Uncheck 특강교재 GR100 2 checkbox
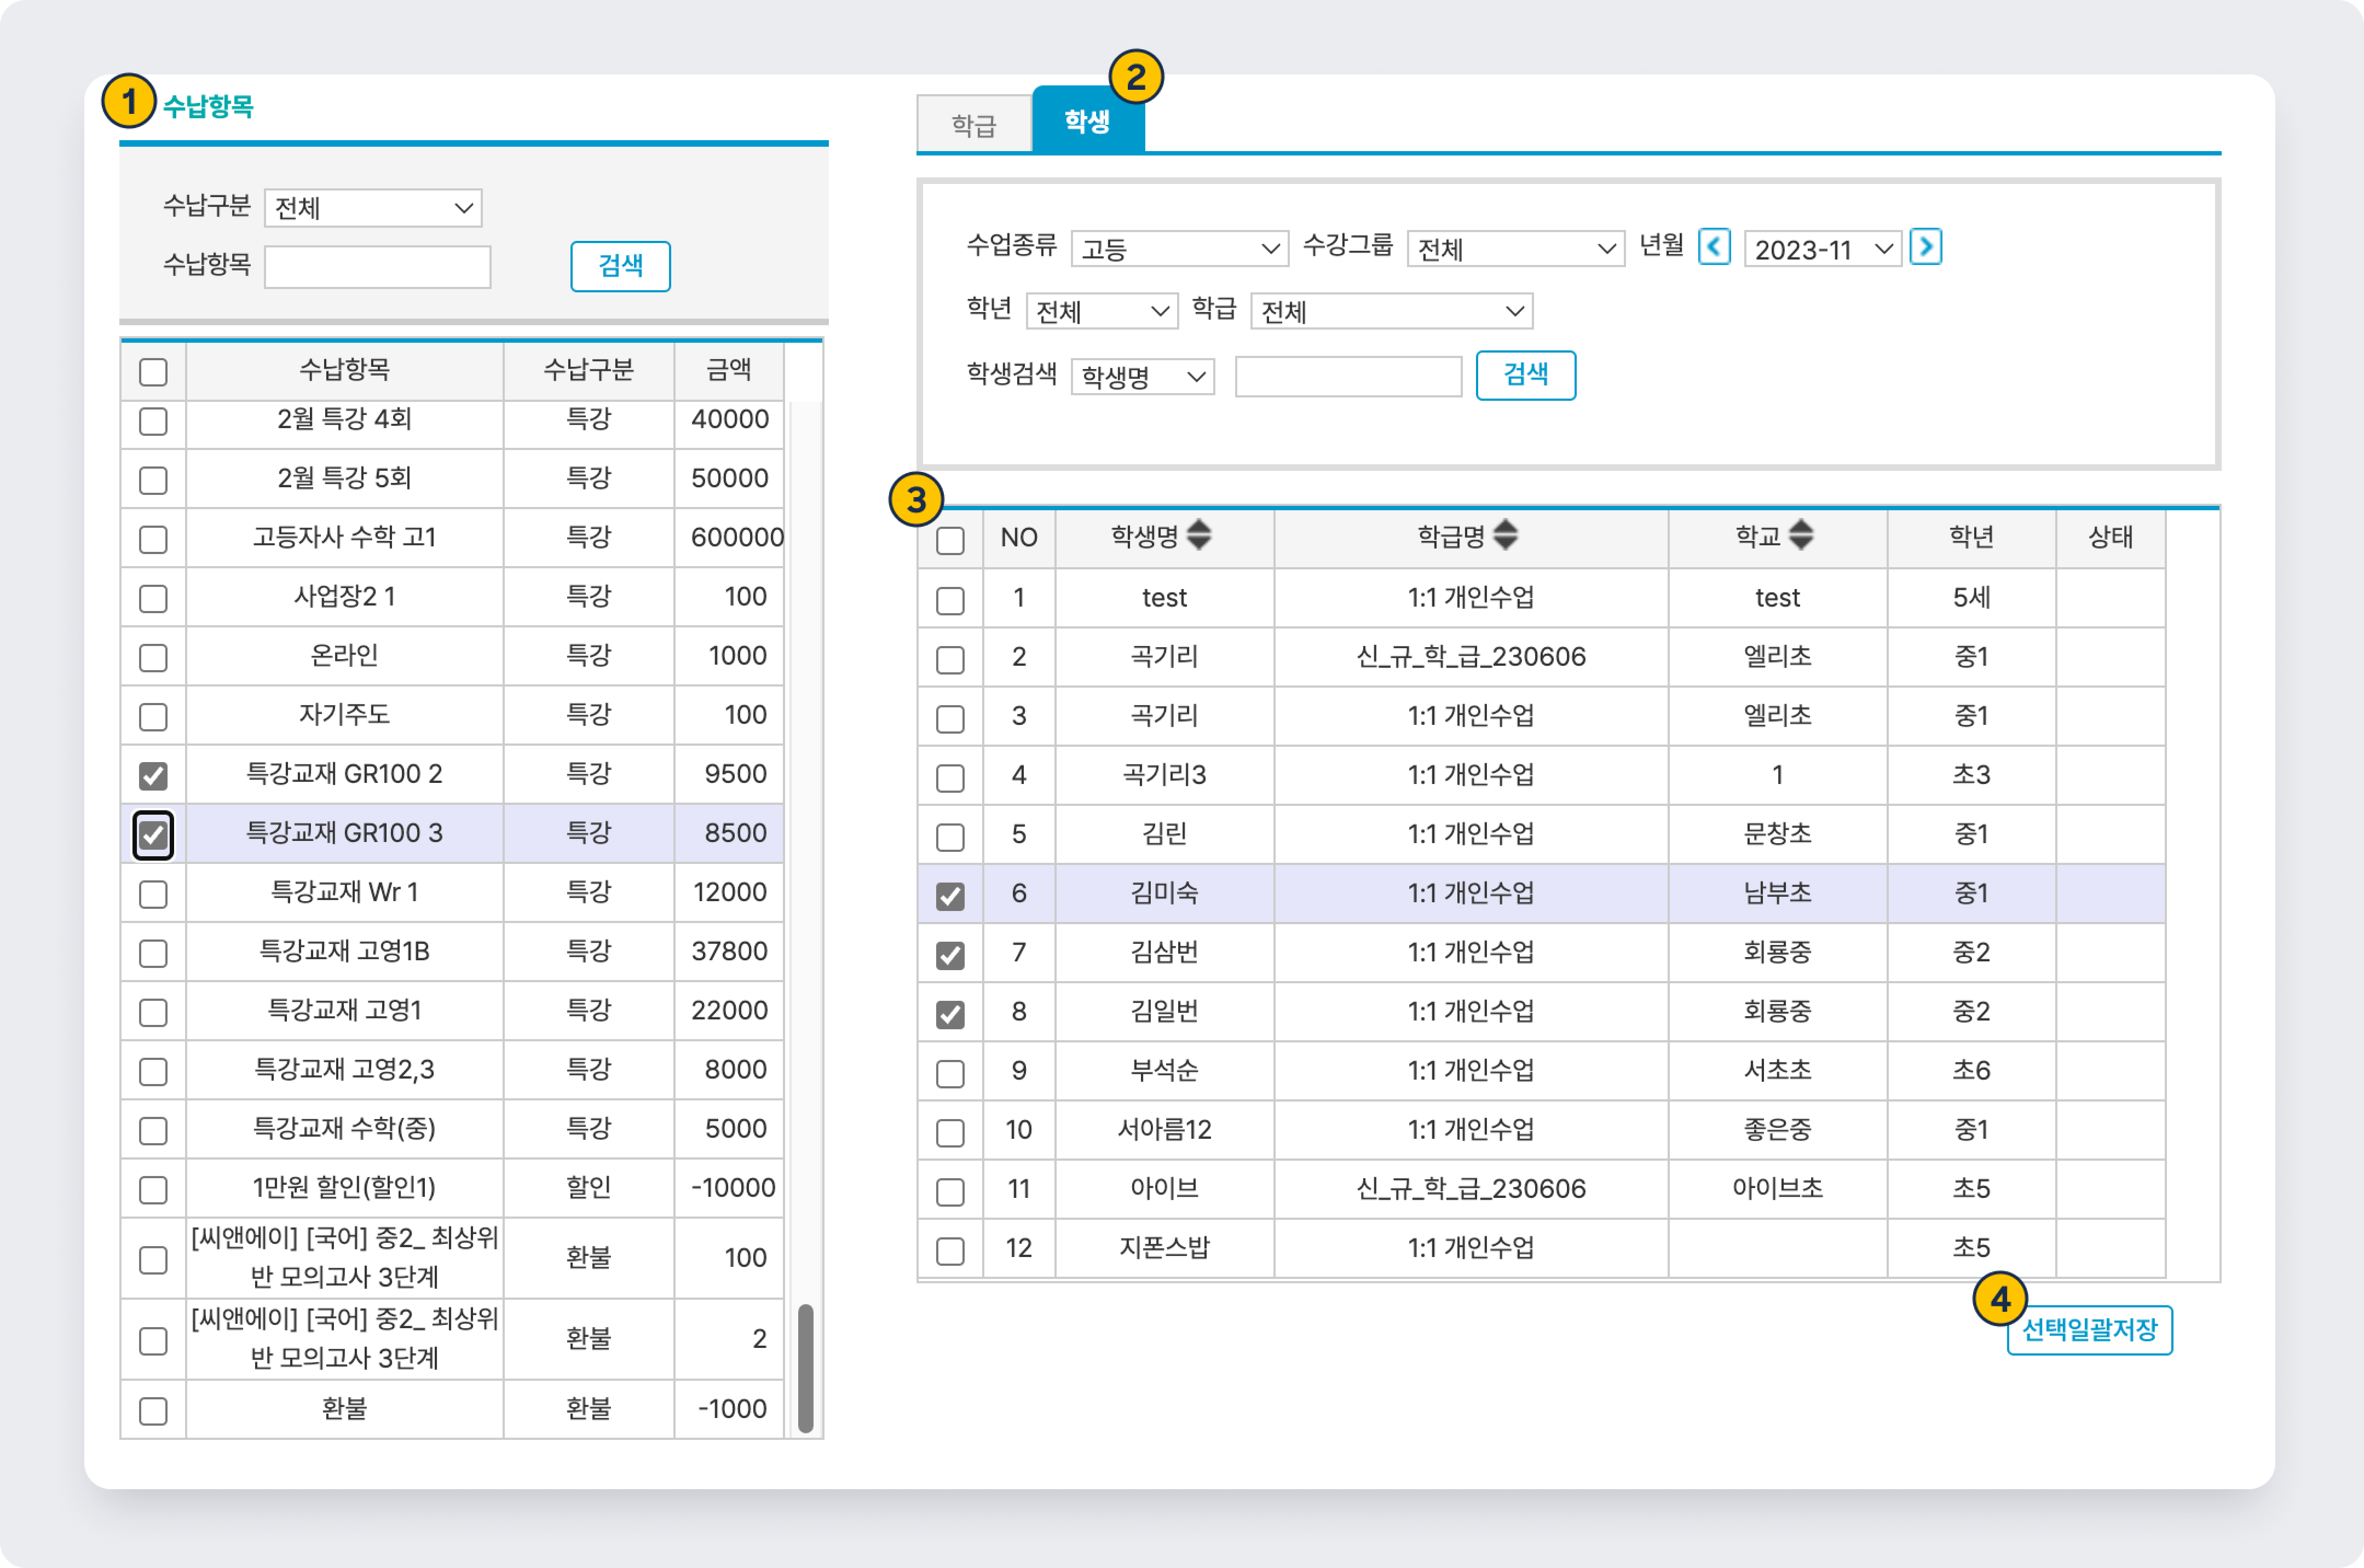 pos(153,776)
